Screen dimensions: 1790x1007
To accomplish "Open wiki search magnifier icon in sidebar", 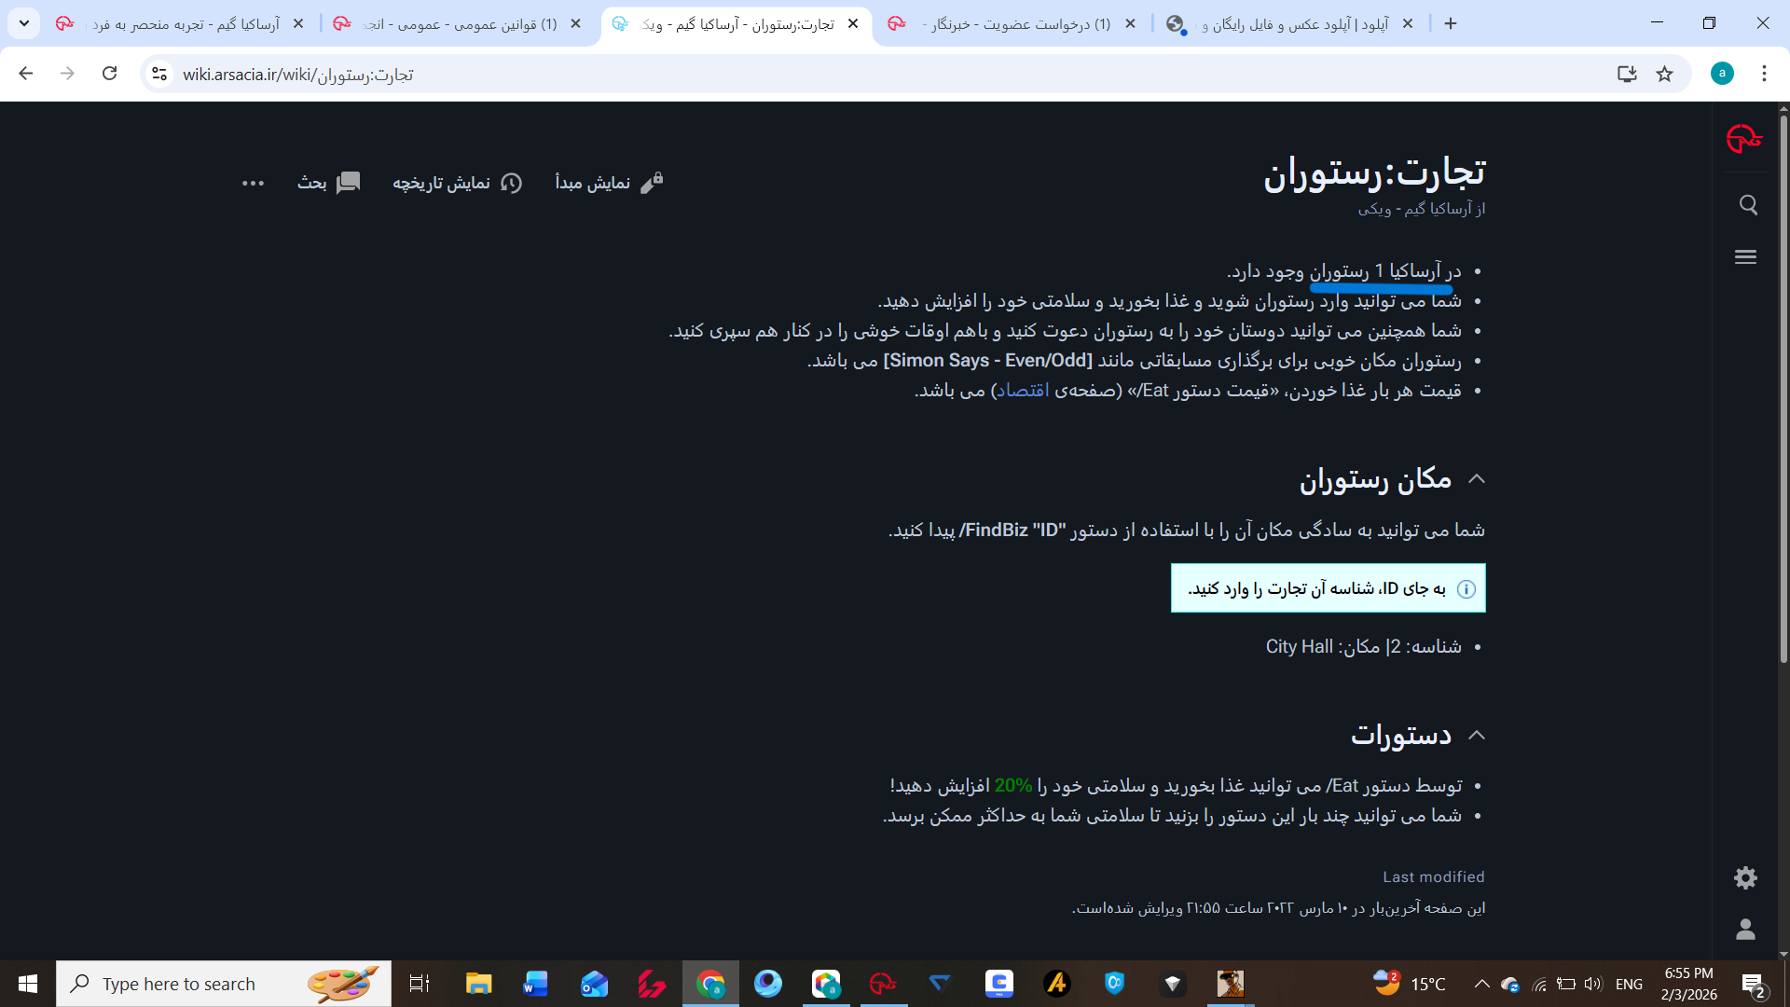I will click(1748, 205).
